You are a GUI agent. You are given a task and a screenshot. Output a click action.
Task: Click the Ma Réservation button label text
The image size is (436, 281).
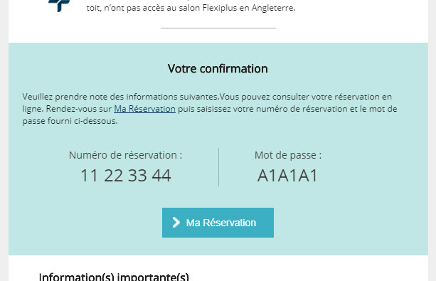coord(221,223)
